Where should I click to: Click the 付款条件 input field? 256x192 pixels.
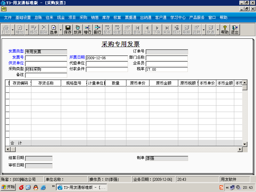pos(107,69)
